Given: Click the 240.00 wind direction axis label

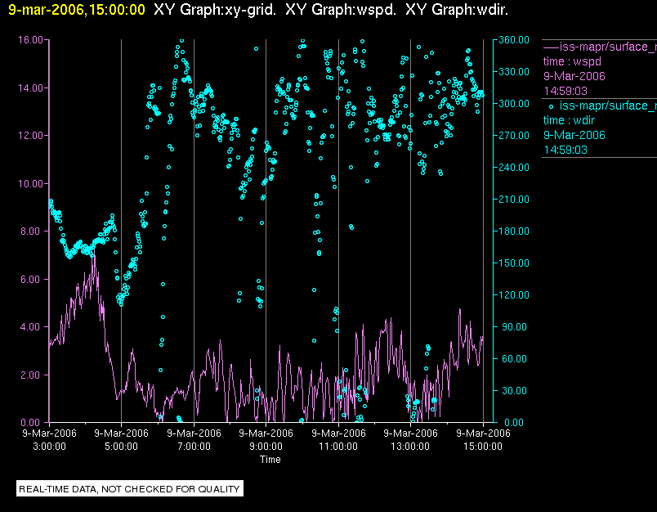Looking at the screenshot, I should point(514,168).
